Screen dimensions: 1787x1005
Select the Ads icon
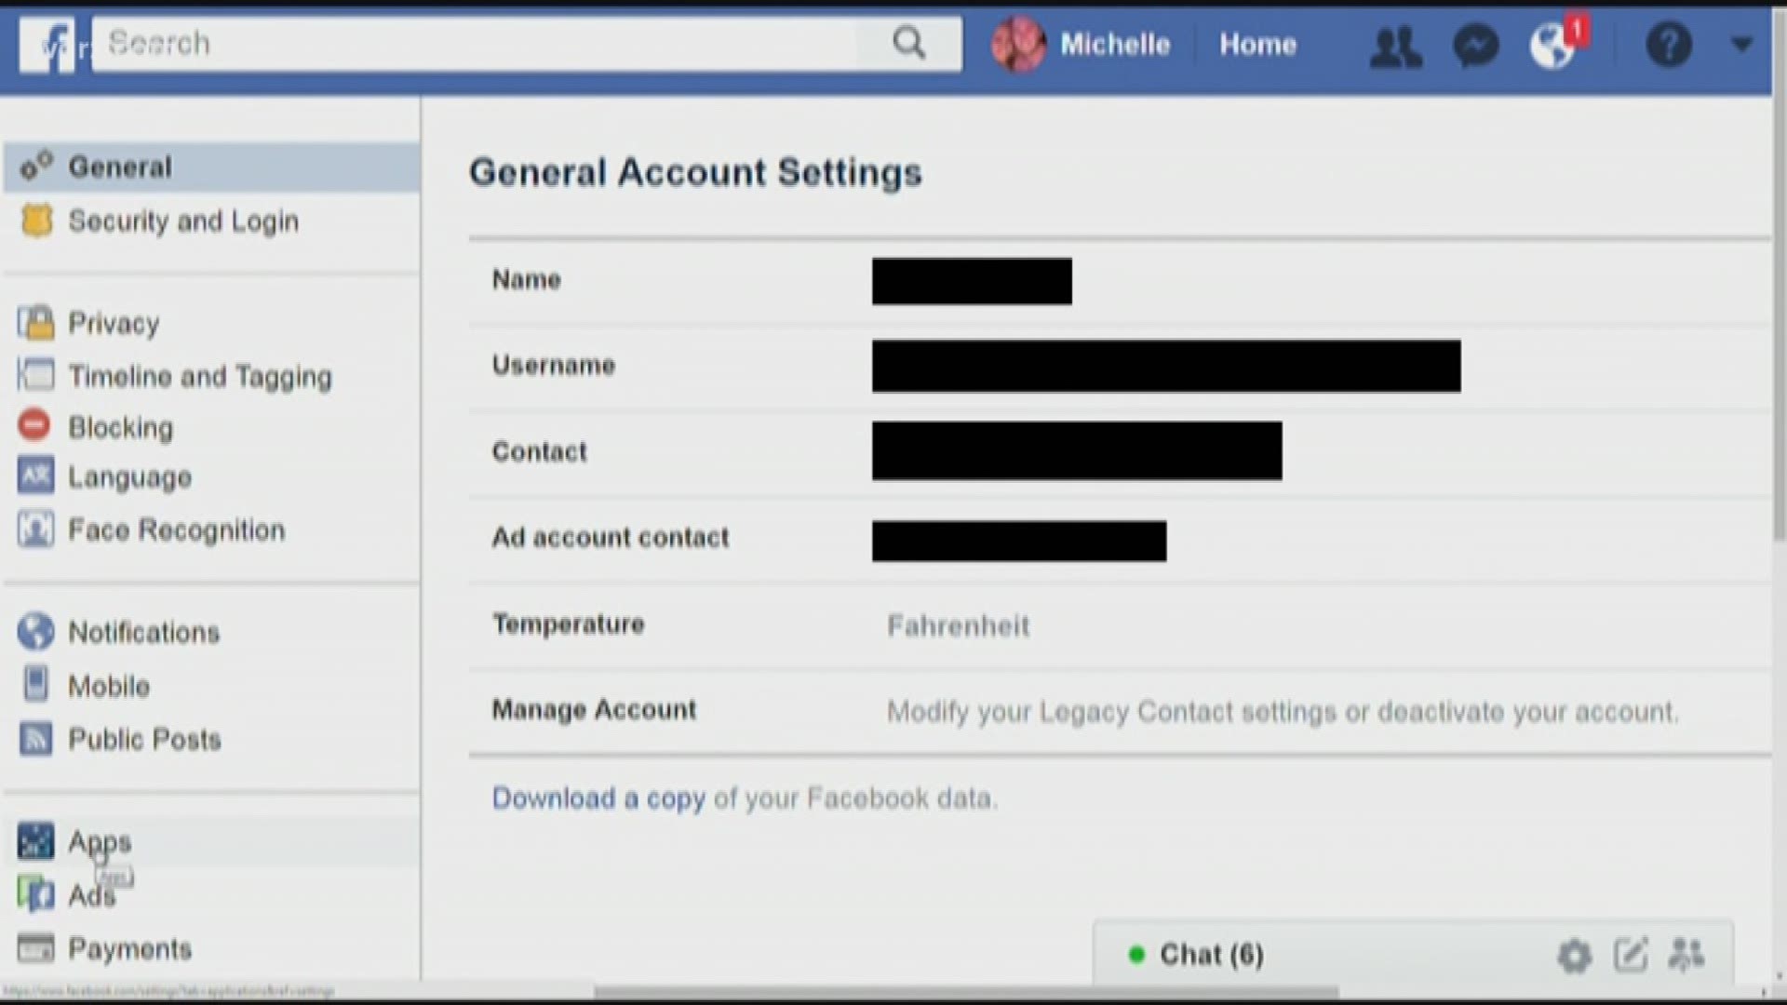[35, 894]
